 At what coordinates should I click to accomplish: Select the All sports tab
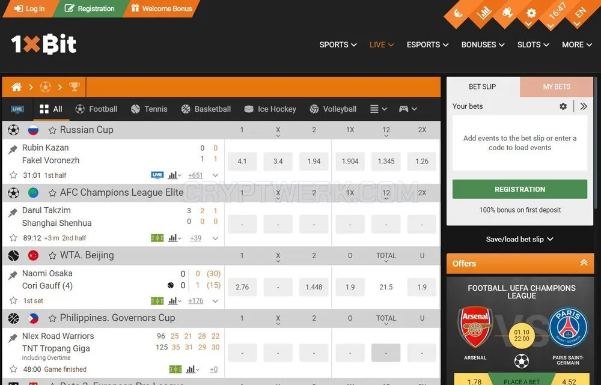tap(51, 109)
